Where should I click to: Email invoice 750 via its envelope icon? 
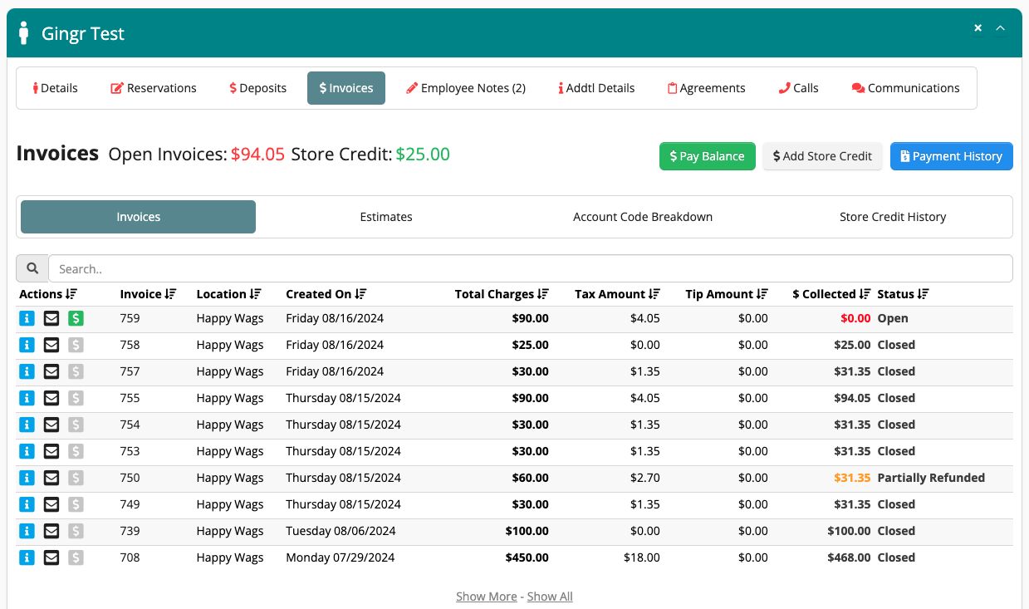pyautogui.click(x=51, y=478)
